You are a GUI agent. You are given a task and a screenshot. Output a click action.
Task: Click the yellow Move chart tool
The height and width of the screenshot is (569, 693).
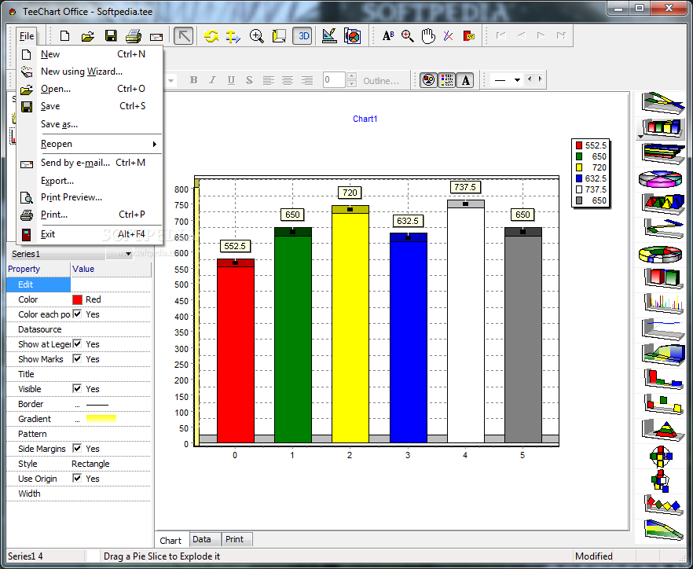point(233,36)
